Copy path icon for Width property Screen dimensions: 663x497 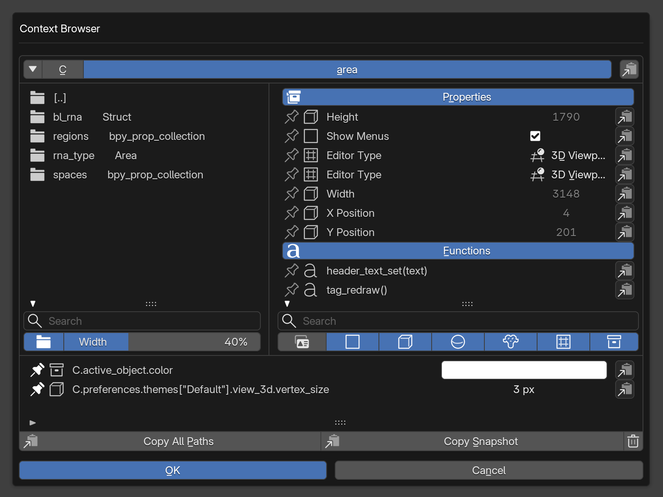(625, 194)
